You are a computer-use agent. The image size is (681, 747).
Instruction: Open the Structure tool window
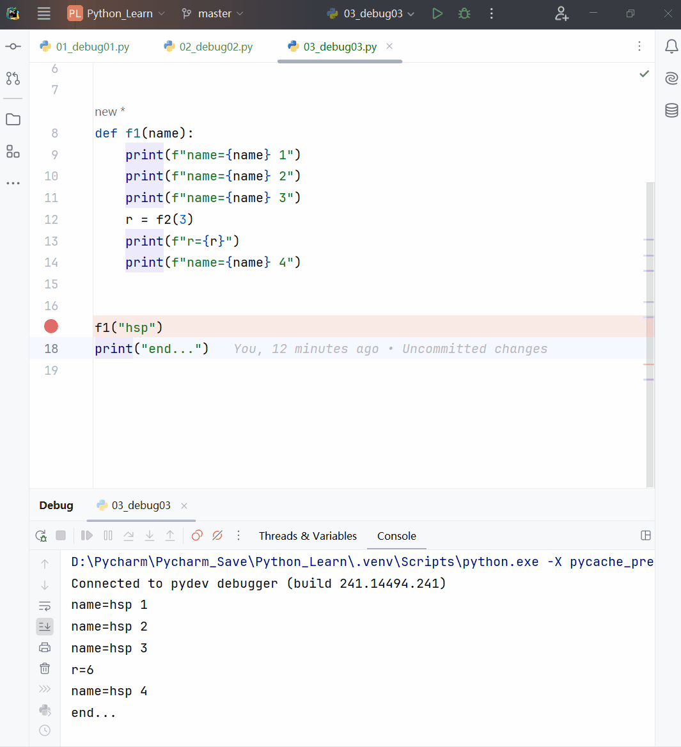[13, 152]
